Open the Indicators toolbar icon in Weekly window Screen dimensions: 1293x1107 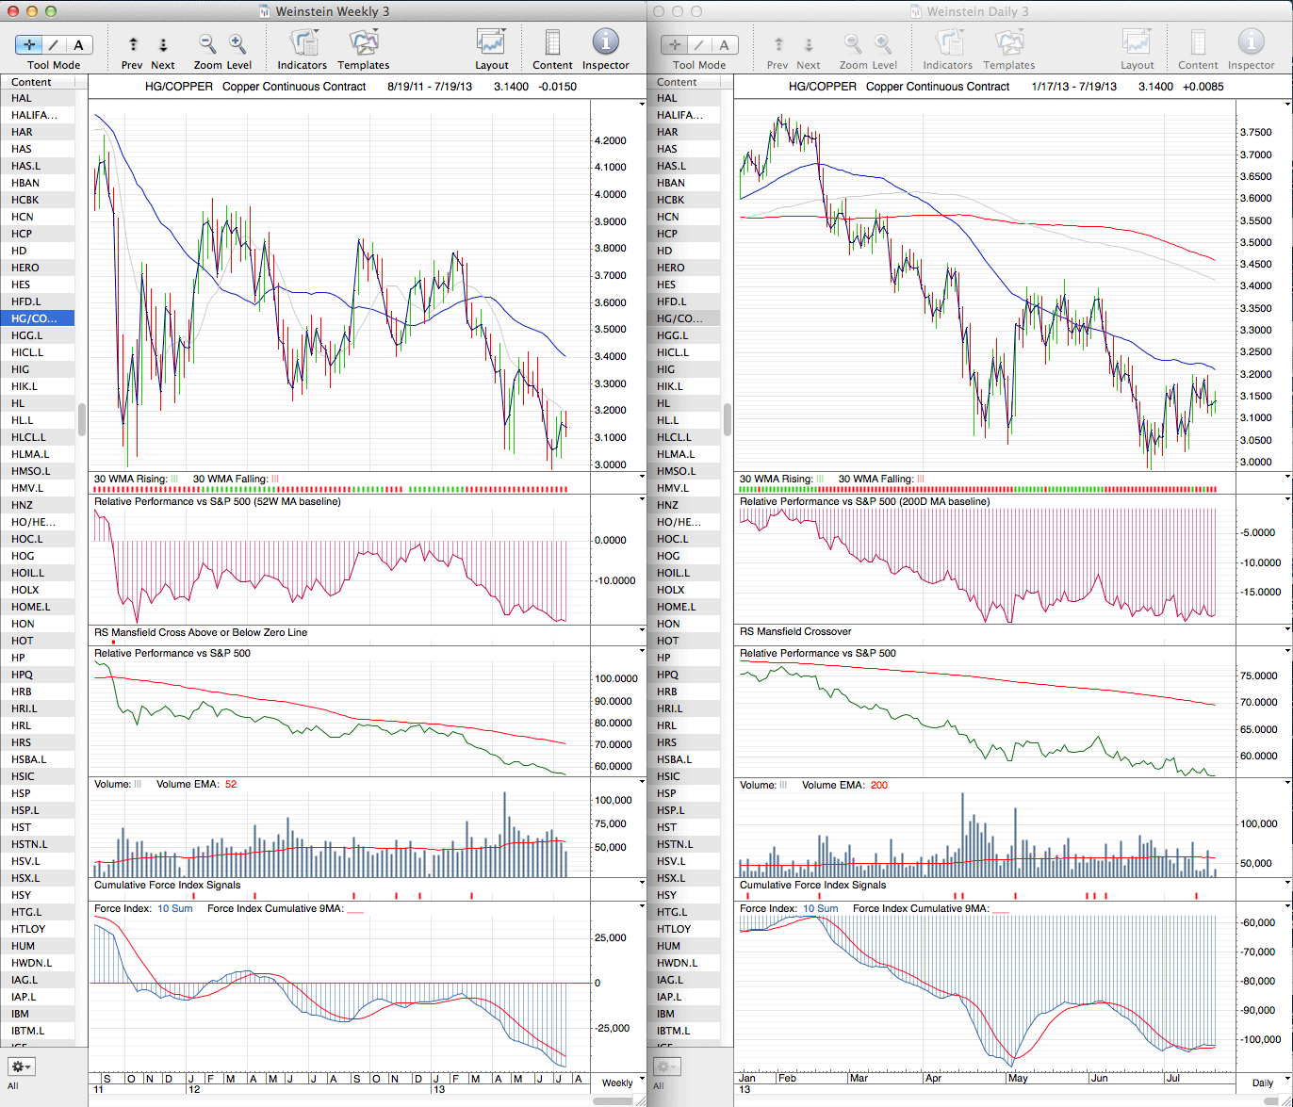point(303,43)
